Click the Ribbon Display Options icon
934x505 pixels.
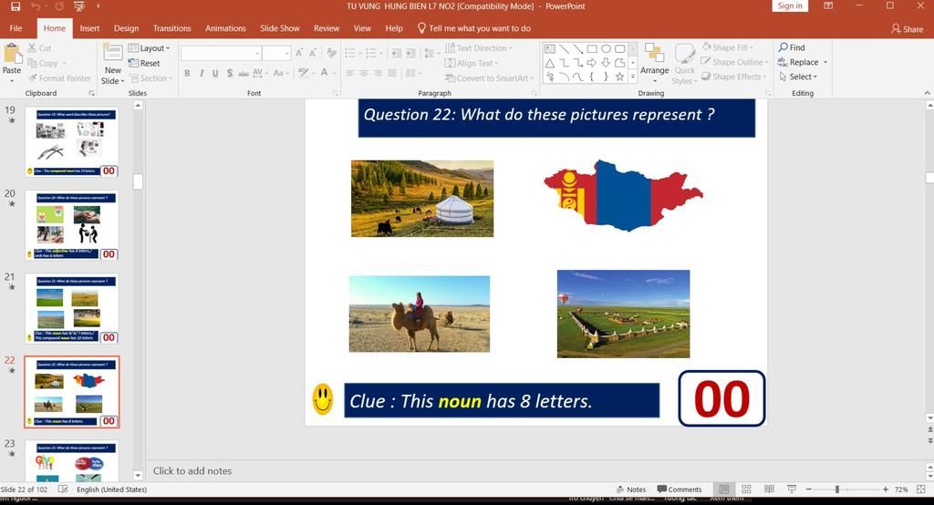828,6
